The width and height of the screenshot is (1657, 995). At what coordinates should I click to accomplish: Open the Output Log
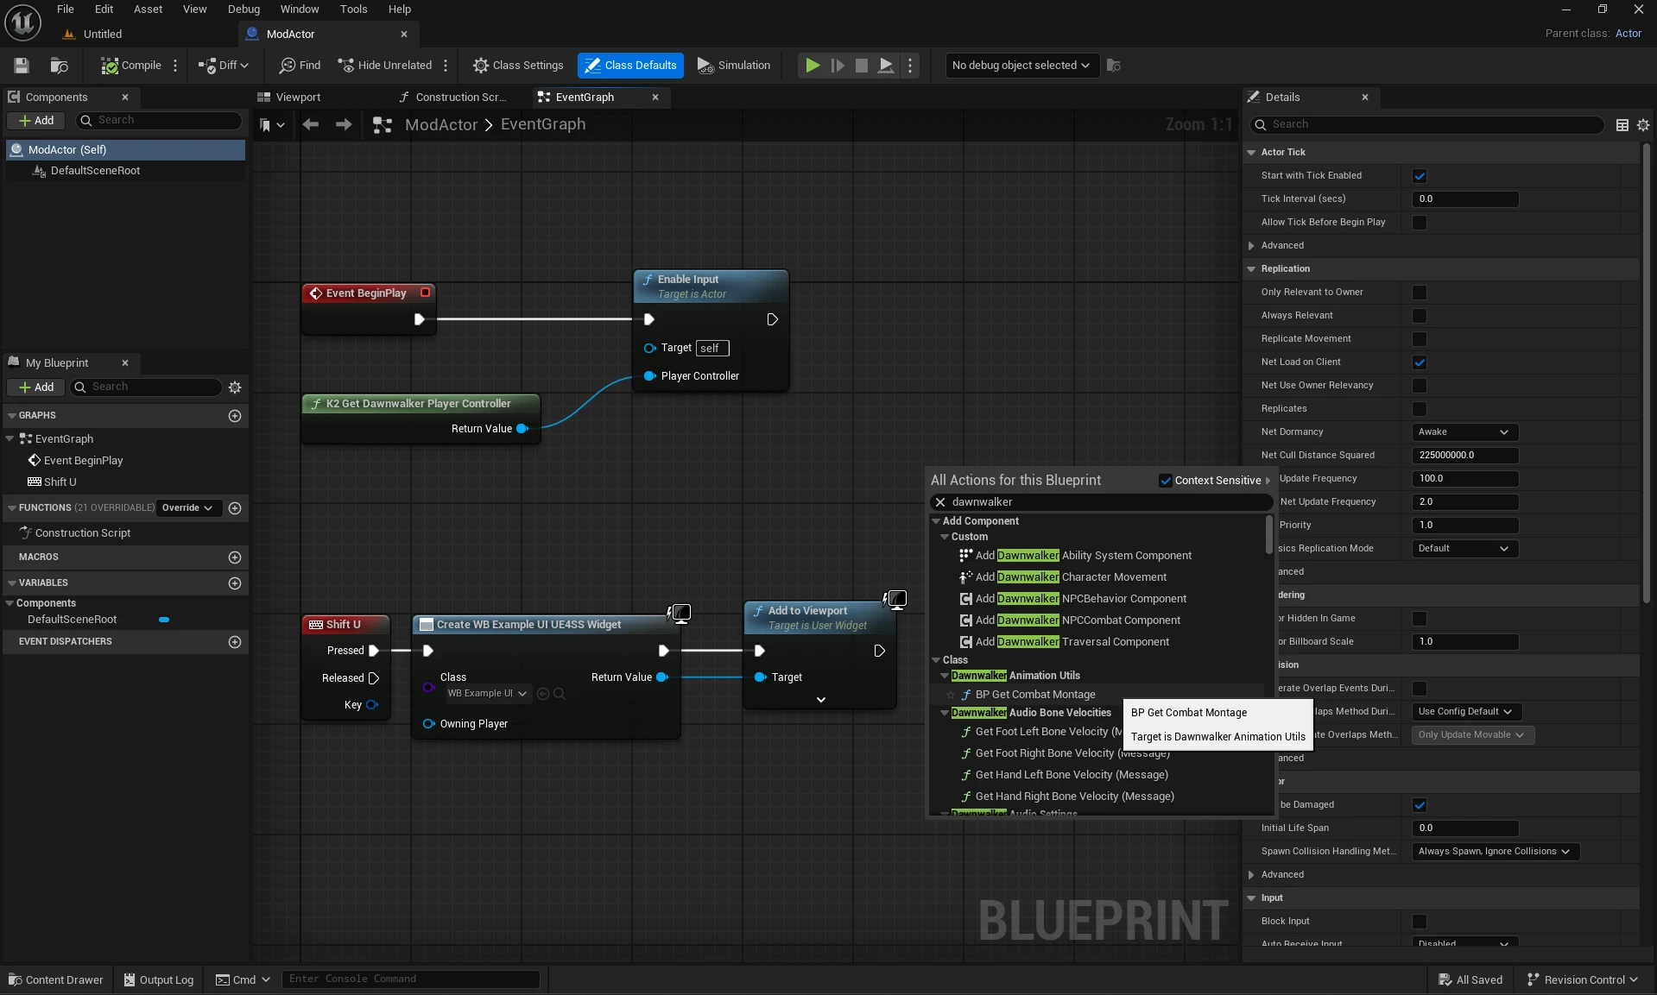point(159,979)
